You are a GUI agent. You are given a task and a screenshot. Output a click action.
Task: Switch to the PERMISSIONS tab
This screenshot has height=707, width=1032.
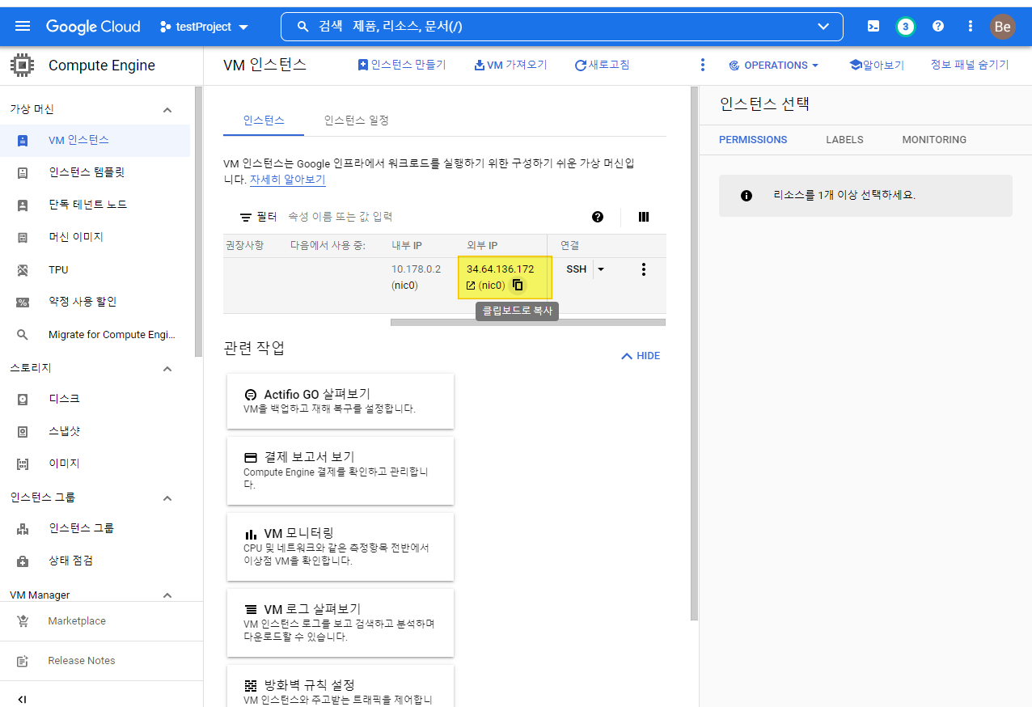[x=753, y=140]
